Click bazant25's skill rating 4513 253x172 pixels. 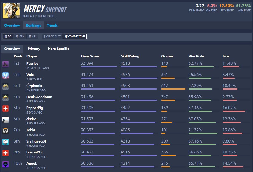click(x=125, y=152)
